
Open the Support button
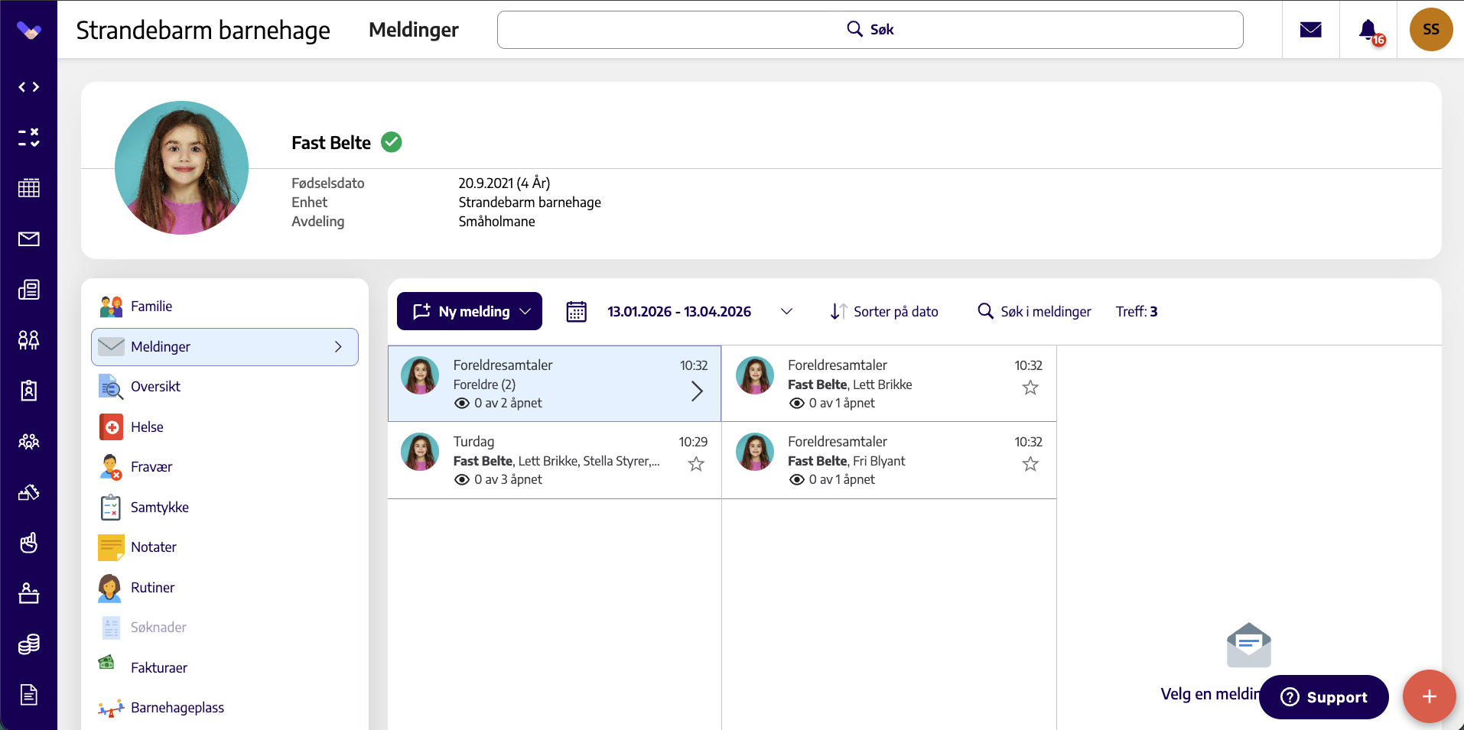point(1324,697)
